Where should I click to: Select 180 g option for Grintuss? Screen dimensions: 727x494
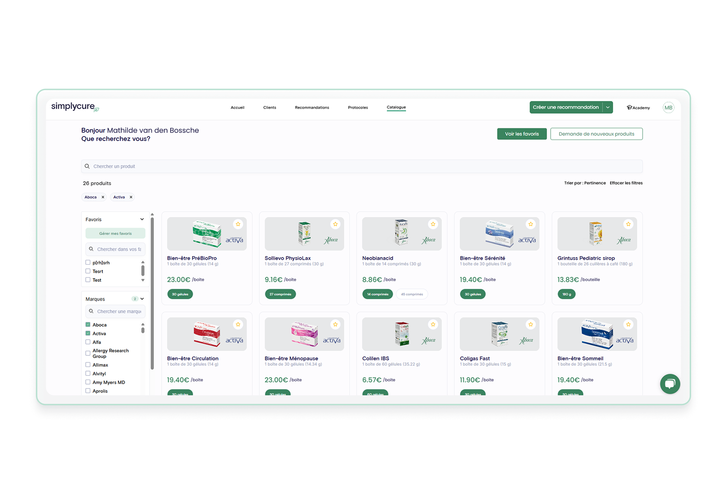point(567,294)
